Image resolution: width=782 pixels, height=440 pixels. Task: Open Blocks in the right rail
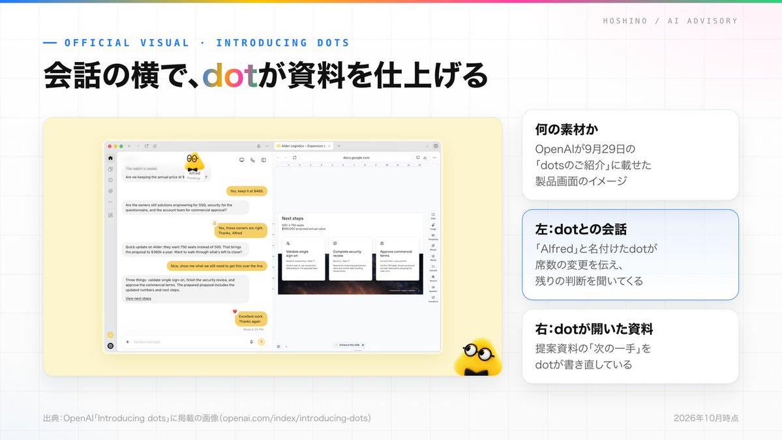pyautogui.click(x=433, y=247)
